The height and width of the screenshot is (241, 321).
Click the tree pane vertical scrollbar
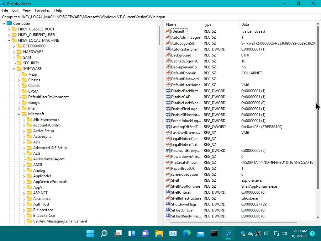[160, 35]
